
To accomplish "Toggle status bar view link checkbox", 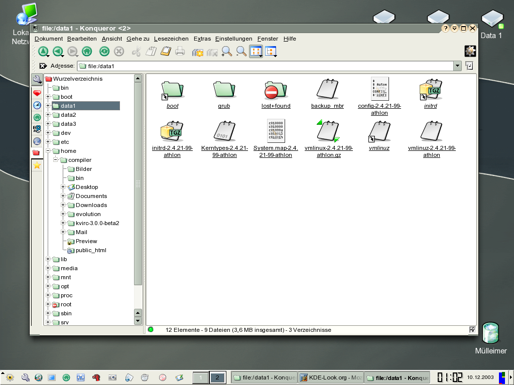I will point(472,330).
